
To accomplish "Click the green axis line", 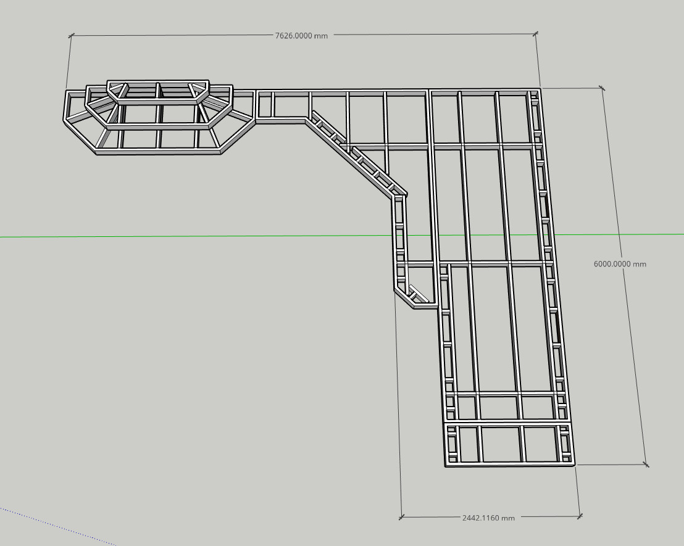I will coord(185,236).
